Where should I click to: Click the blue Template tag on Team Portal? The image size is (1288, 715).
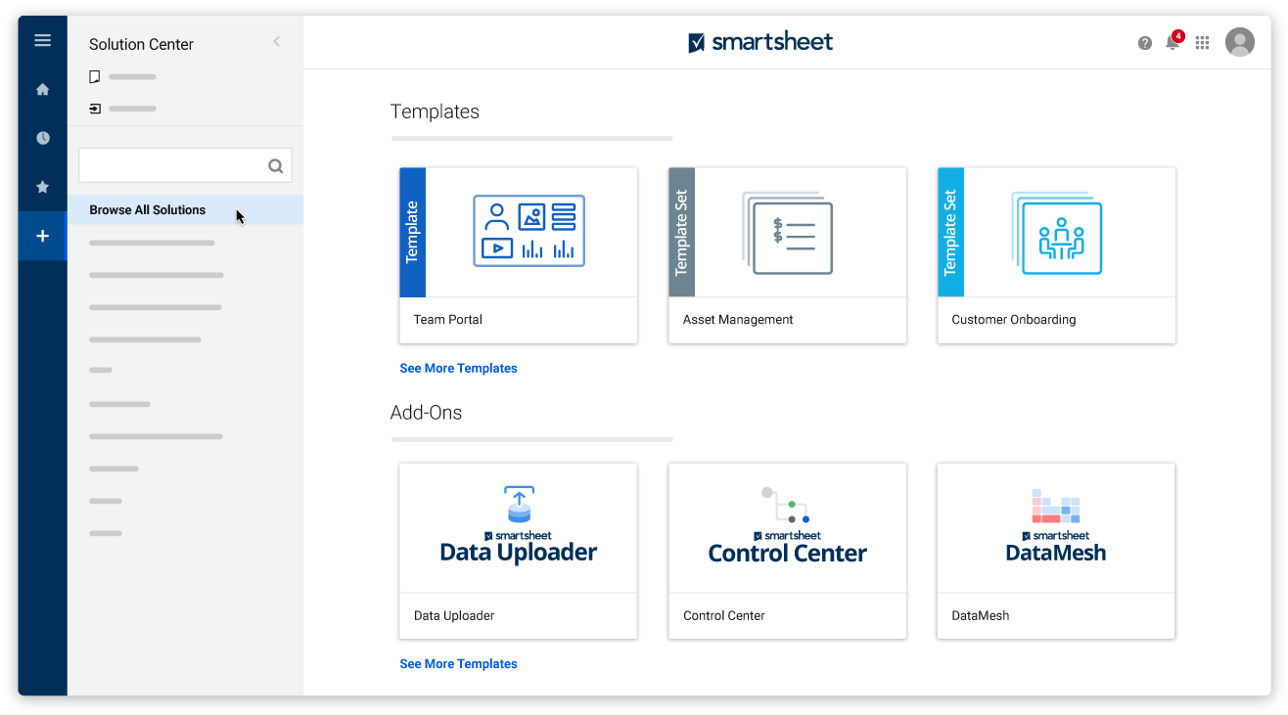point(412,233)
